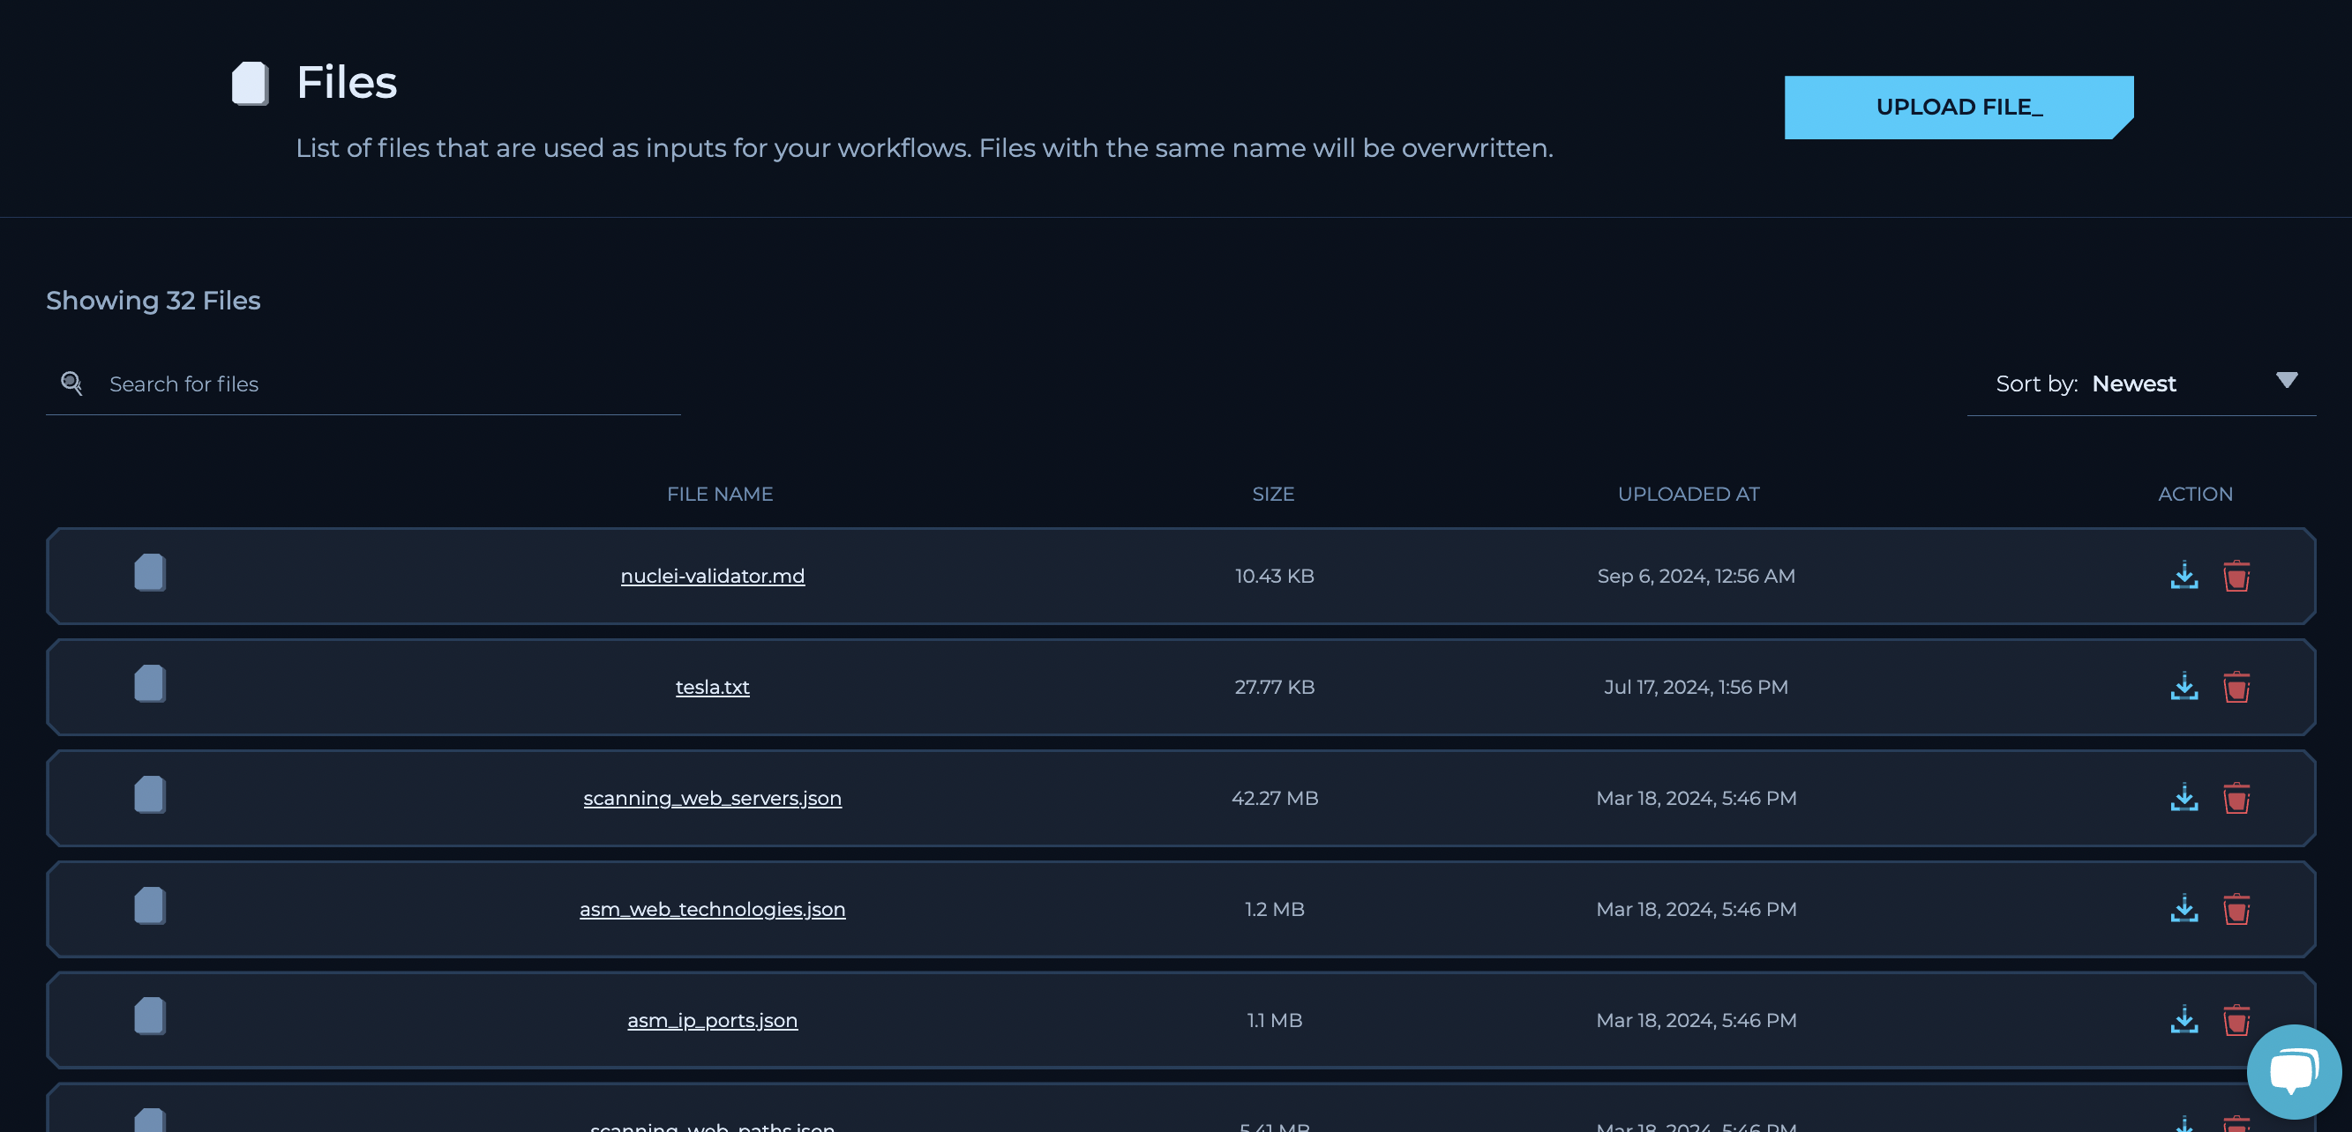Click the search magnifier icon
Image resolution: width=2352 pixels, height=1132 pixels.
coord(71,384)
